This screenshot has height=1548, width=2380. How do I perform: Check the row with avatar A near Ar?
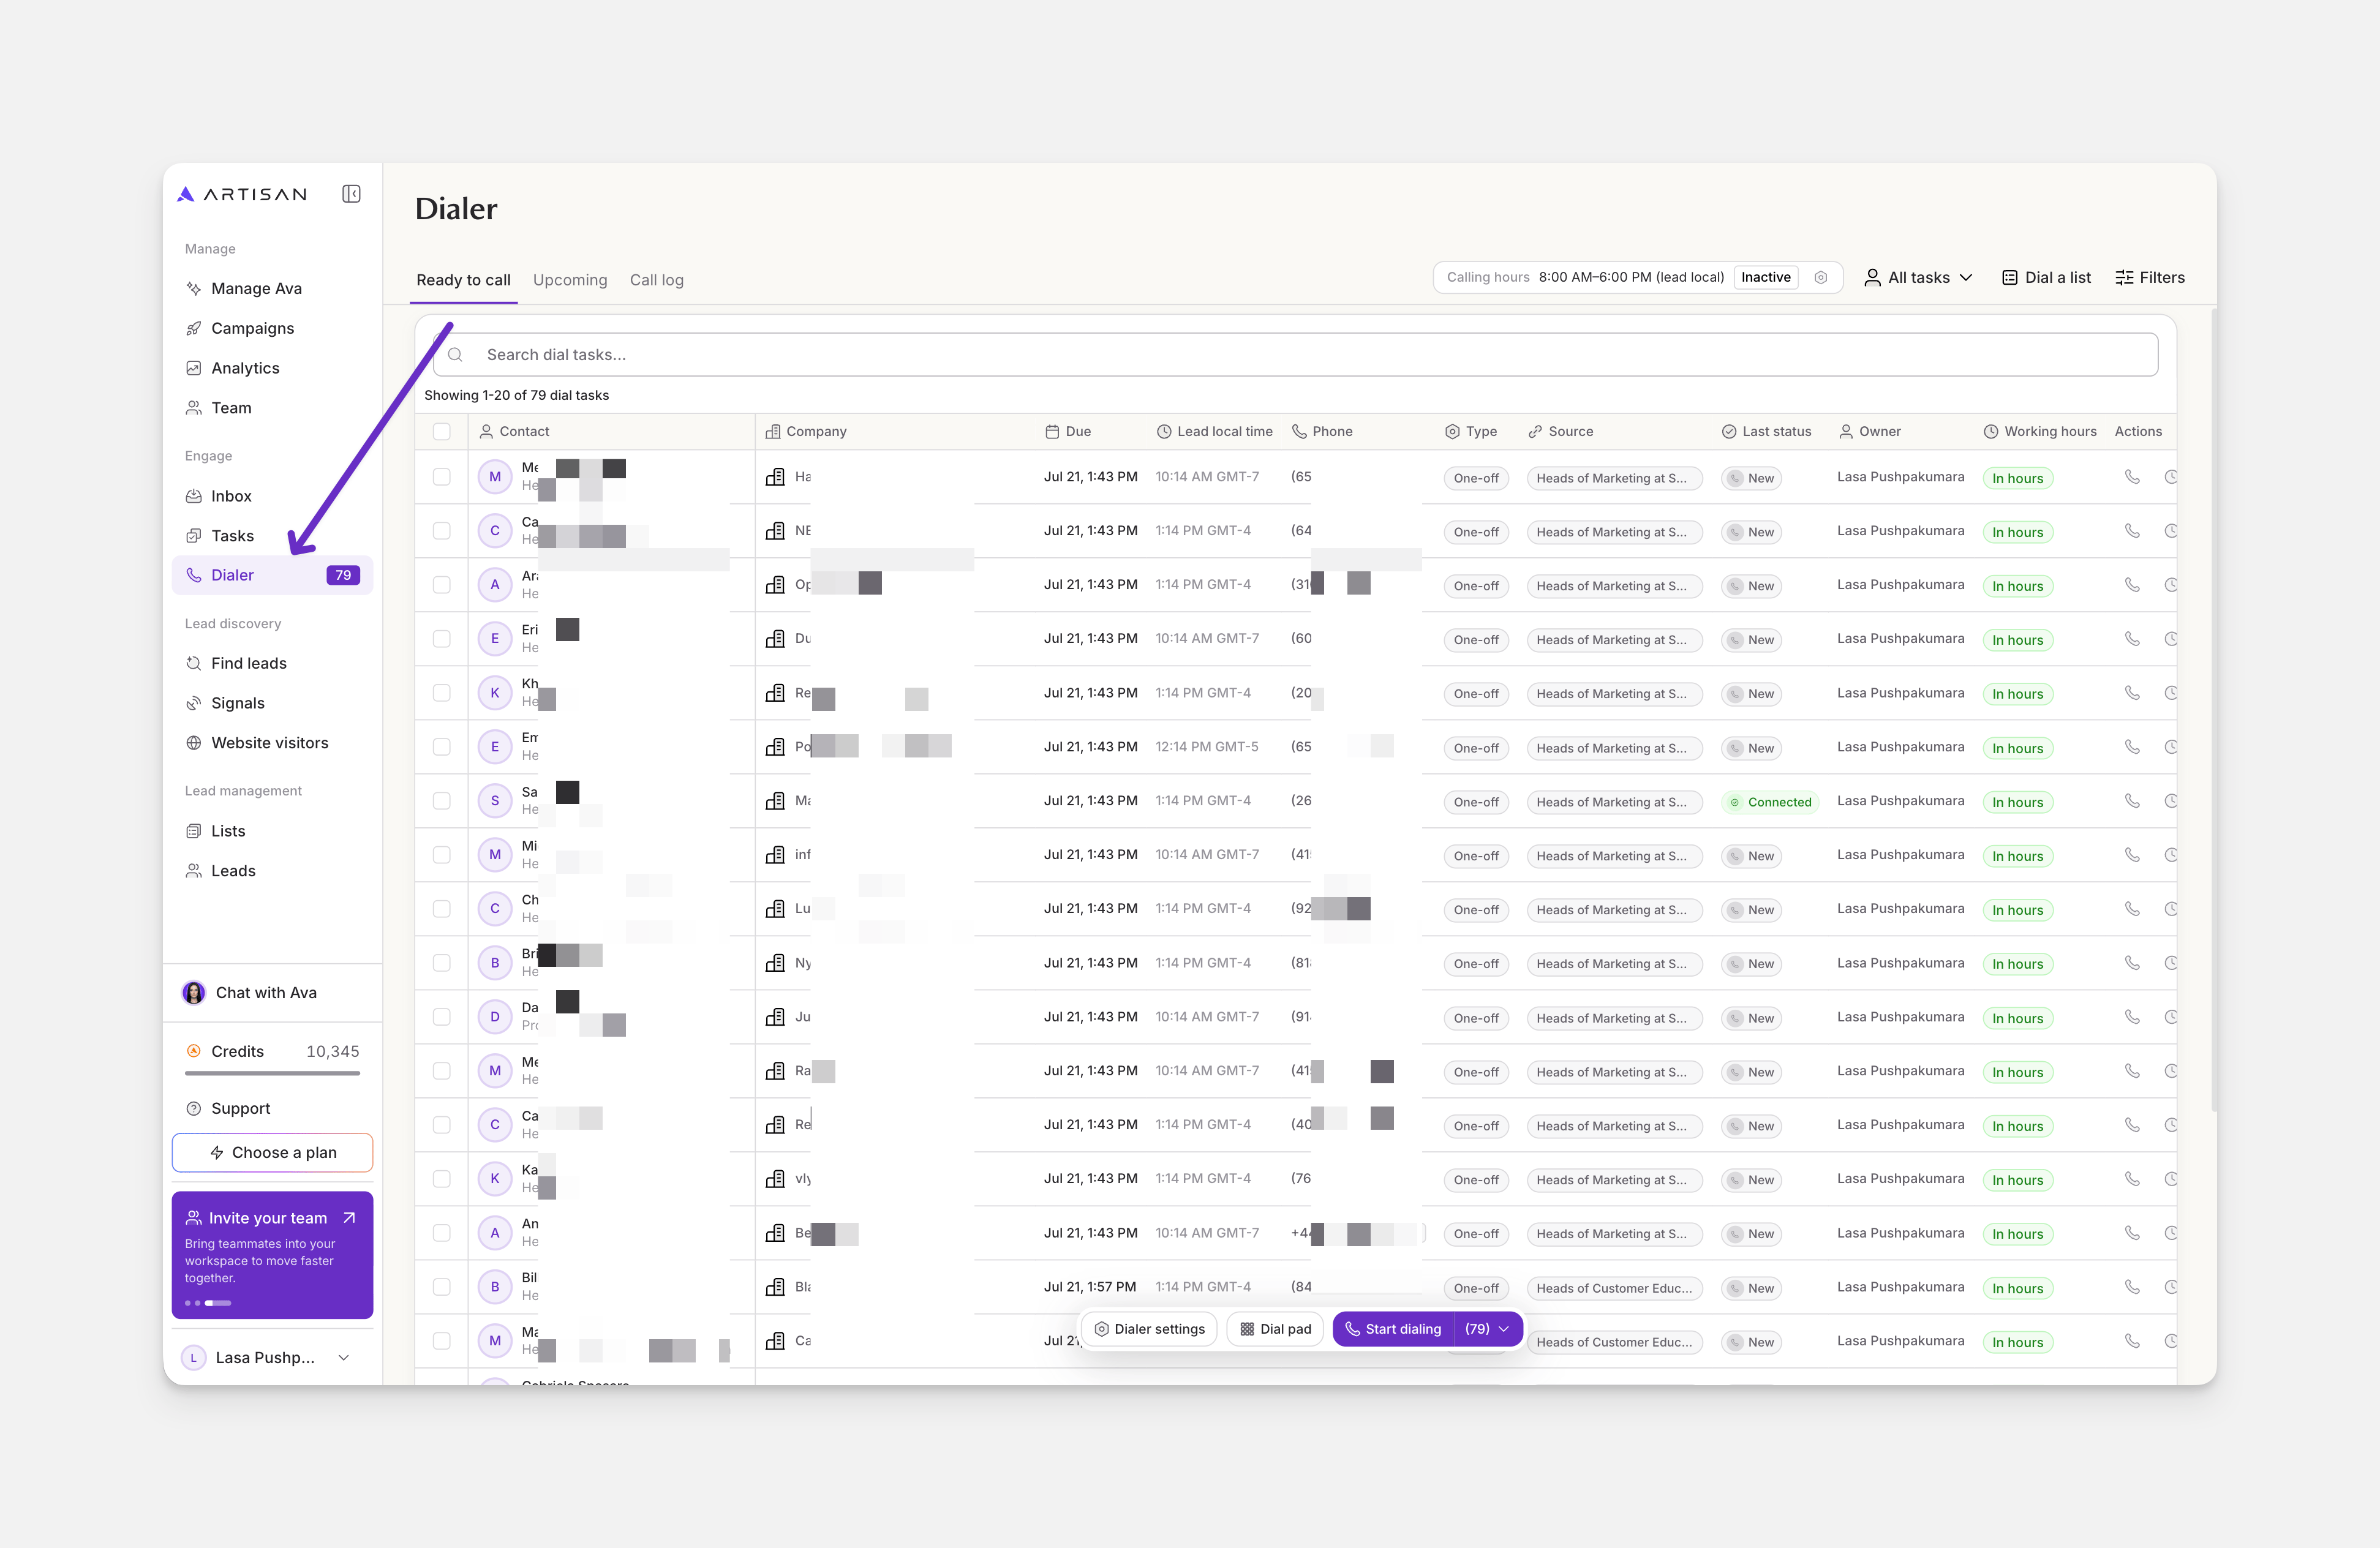click(x=442, y=585)
